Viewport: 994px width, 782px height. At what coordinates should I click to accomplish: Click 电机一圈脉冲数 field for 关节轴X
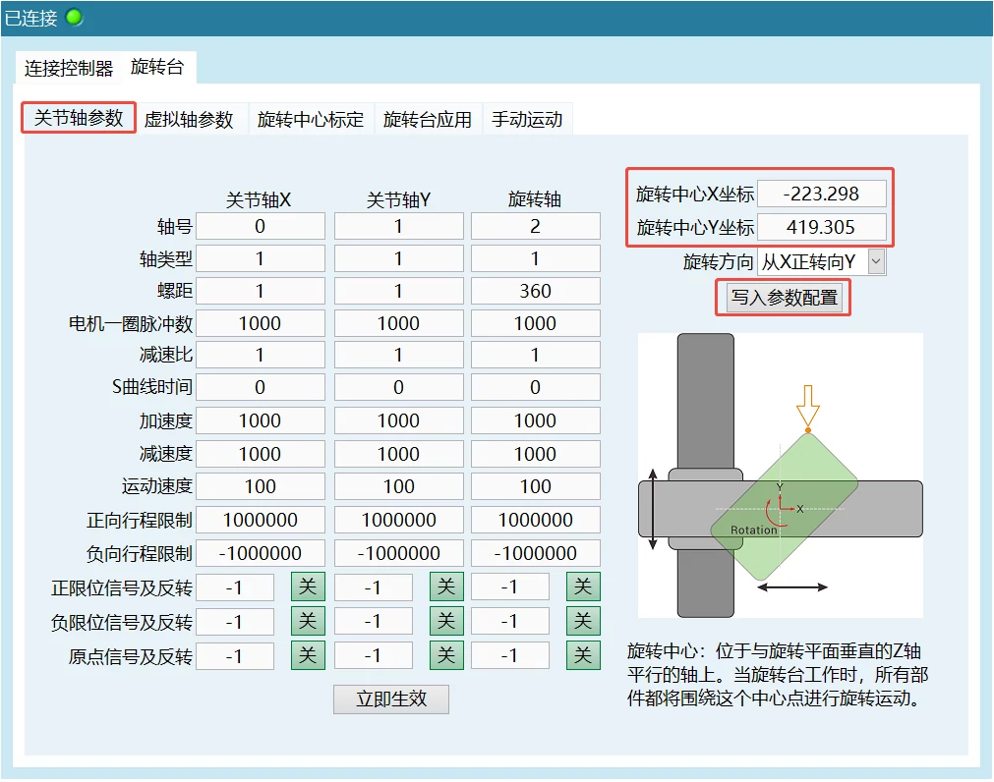[x=260, y=323]
